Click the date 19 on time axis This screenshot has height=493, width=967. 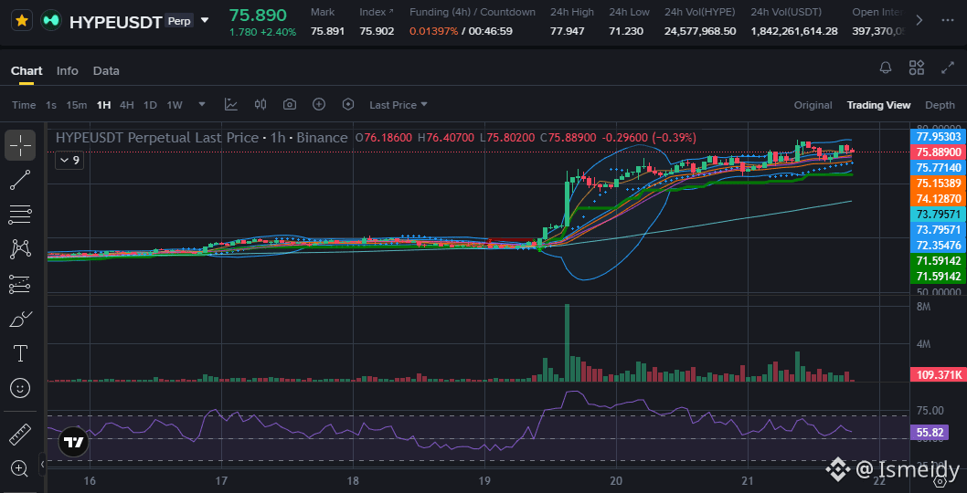pyautogui.click(x=484, y=480)
